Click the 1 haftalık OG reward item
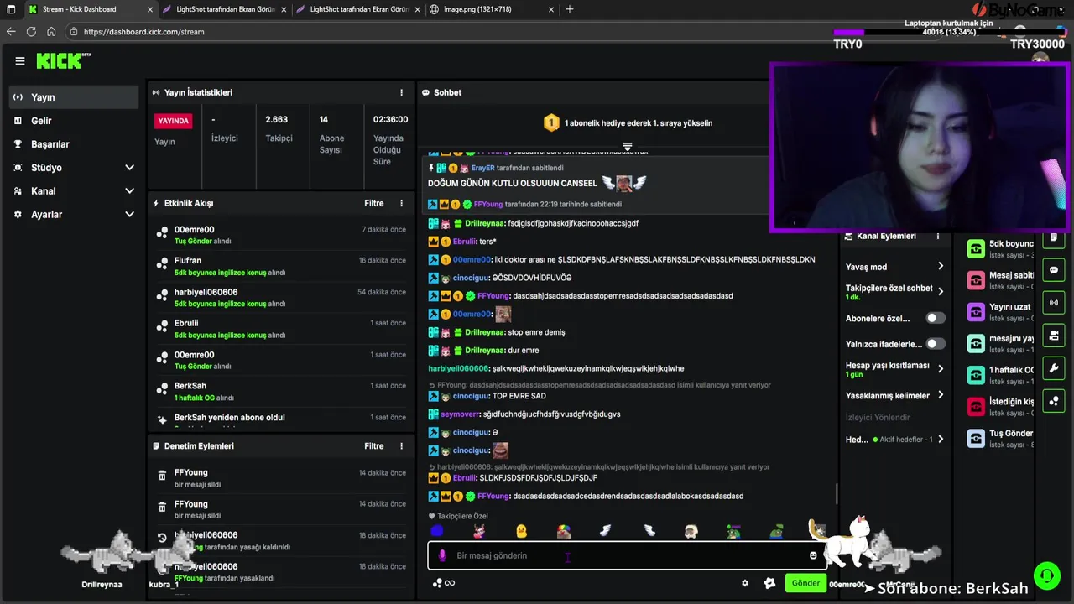 [x=1000, y=375]
